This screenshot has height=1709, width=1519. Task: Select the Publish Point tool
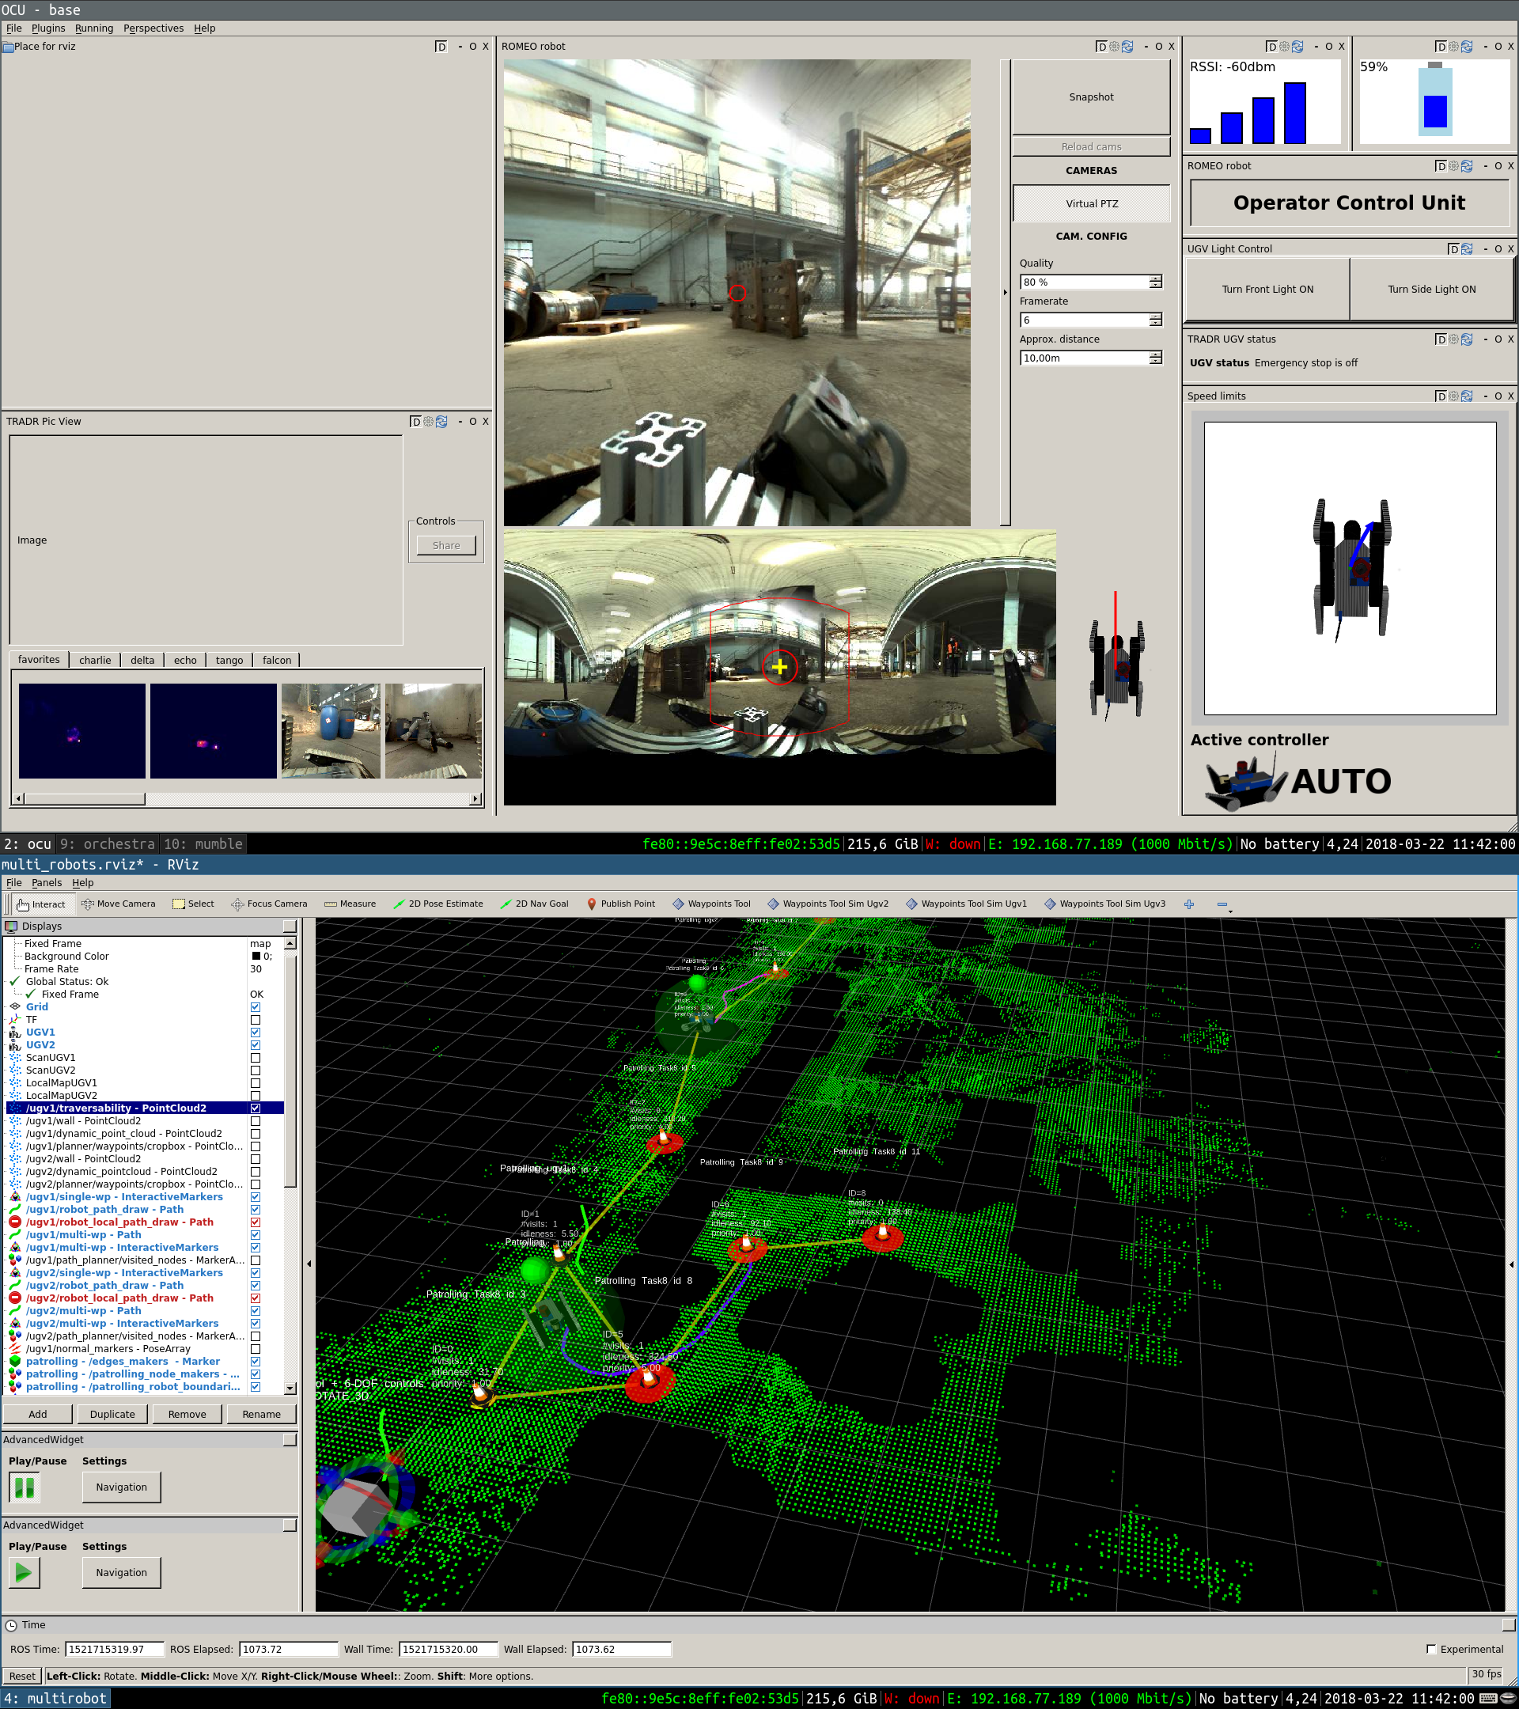click(620, 904)
